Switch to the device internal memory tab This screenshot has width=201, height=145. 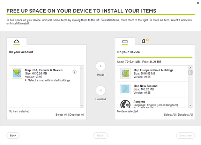(x=125, y=42)
